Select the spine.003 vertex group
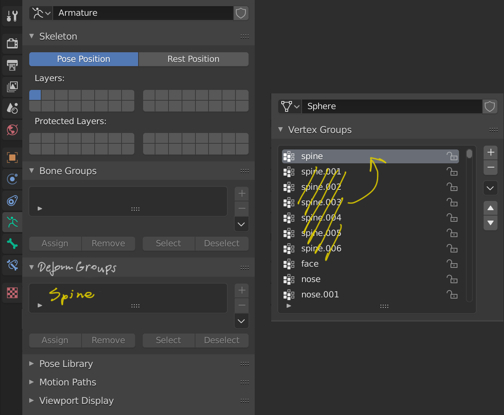 point(370,203)
